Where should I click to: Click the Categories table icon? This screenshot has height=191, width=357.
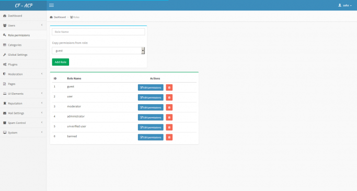[5, 45]
